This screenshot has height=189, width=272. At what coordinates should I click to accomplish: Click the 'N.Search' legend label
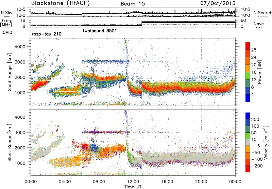click(x=262, y=13)
